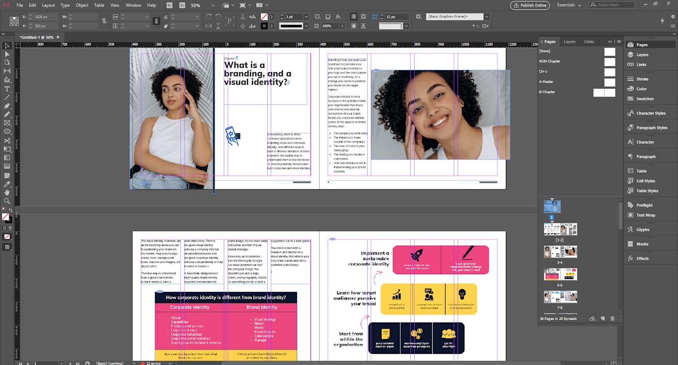Select the Pen tool
678x365 pixels.
pos(7,106)
